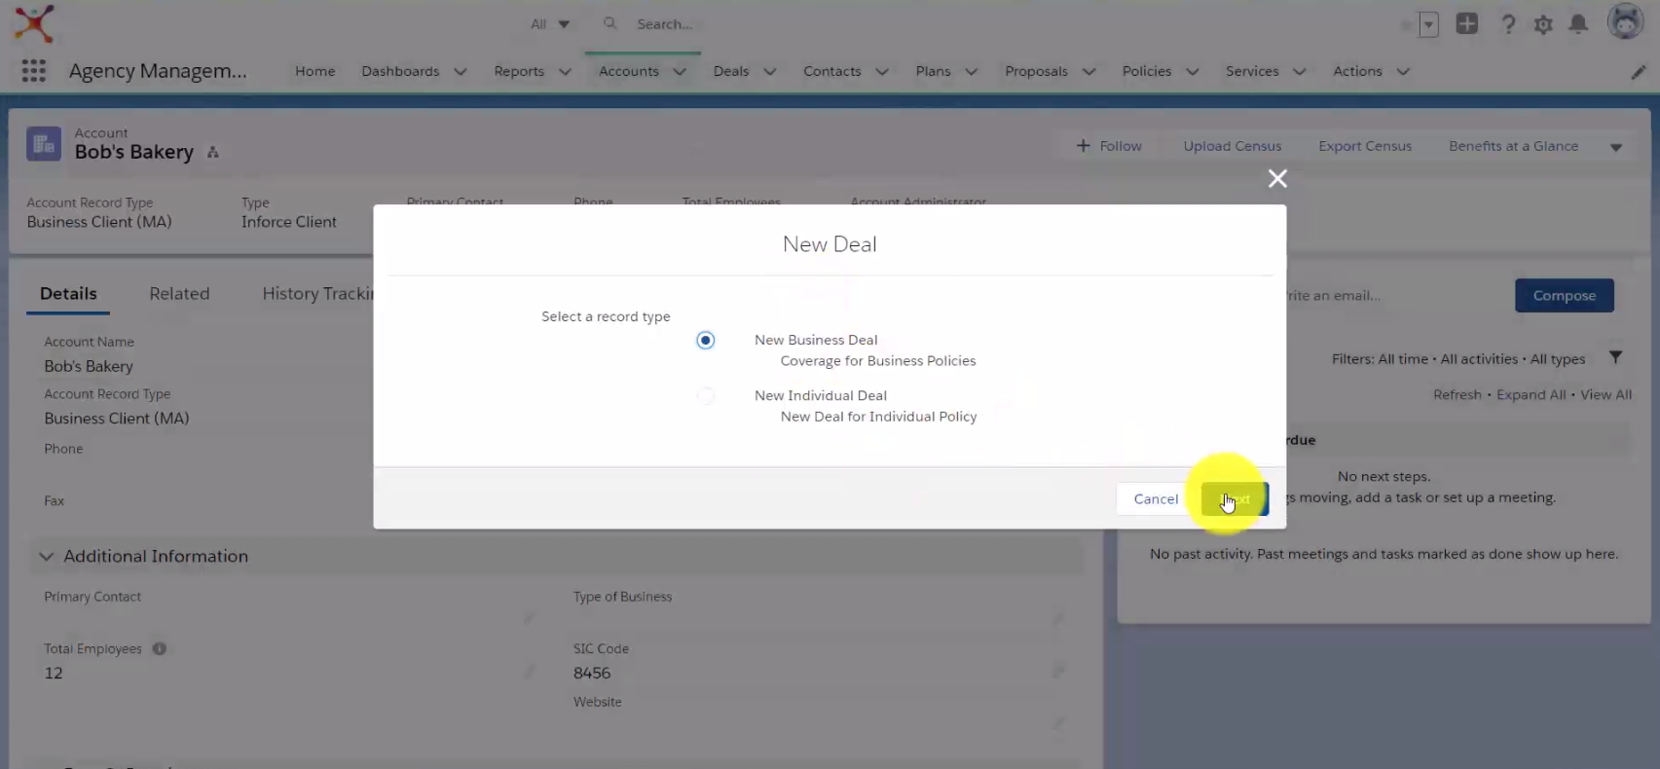Screen dimensions: 1660x769
Task: Select the New Business Deal radio button
Action: click(x=706, y=340)
